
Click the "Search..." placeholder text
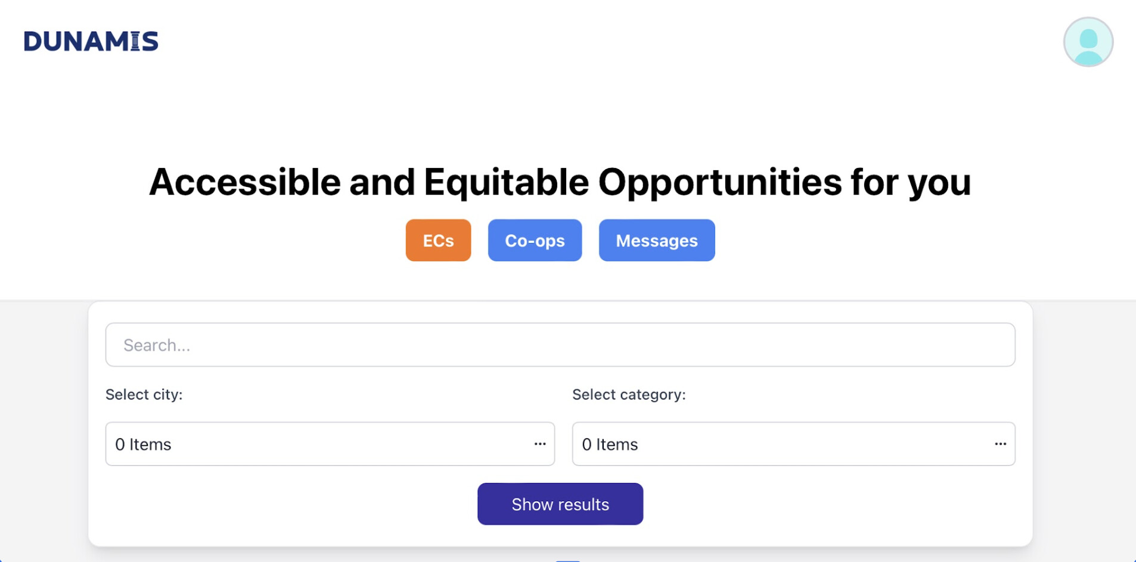[157, 345]
